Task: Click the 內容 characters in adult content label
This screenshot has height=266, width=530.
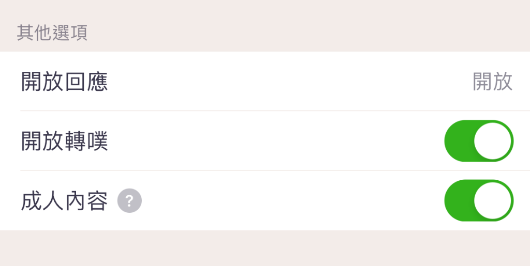Action: pyautogui.click(x=86, y=201)
